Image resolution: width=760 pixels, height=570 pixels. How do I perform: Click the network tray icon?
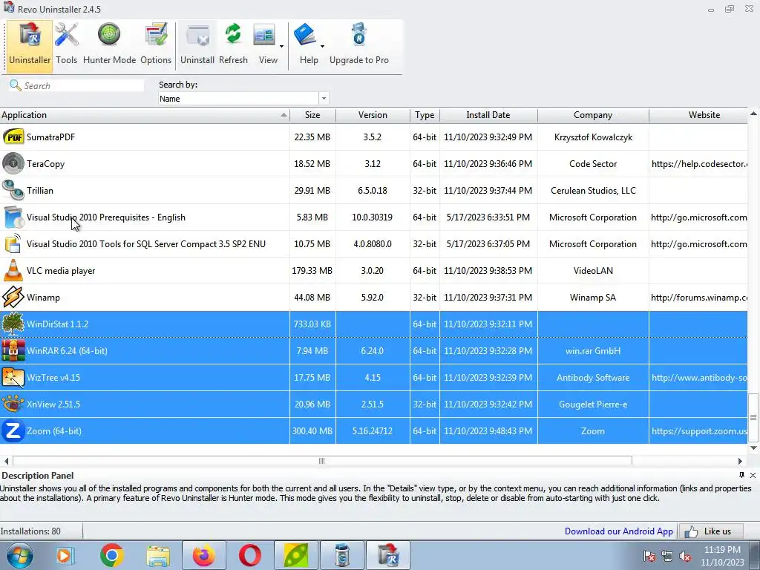pos(667,557)
